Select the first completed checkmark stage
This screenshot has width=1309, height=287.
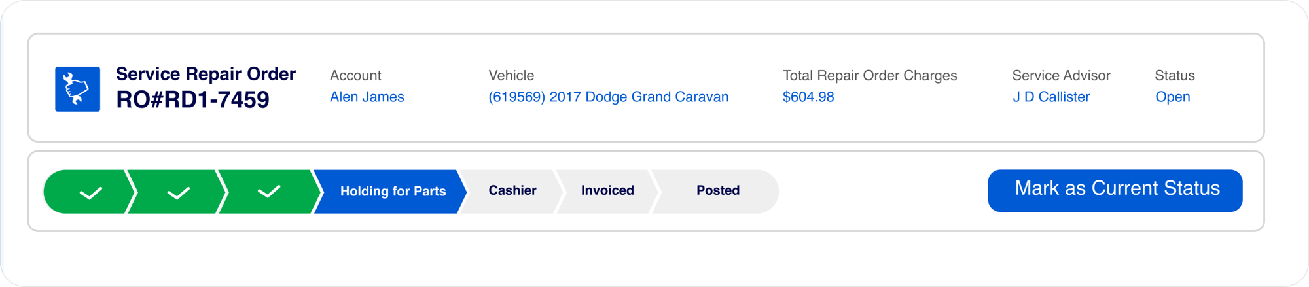click(x=90, y=192)
